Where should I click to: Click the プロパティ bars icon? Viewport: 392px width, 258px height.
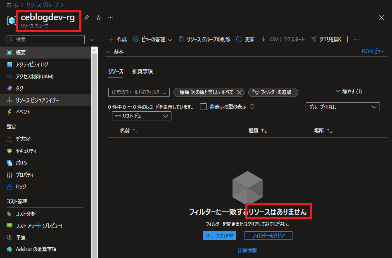pos(10,175)
